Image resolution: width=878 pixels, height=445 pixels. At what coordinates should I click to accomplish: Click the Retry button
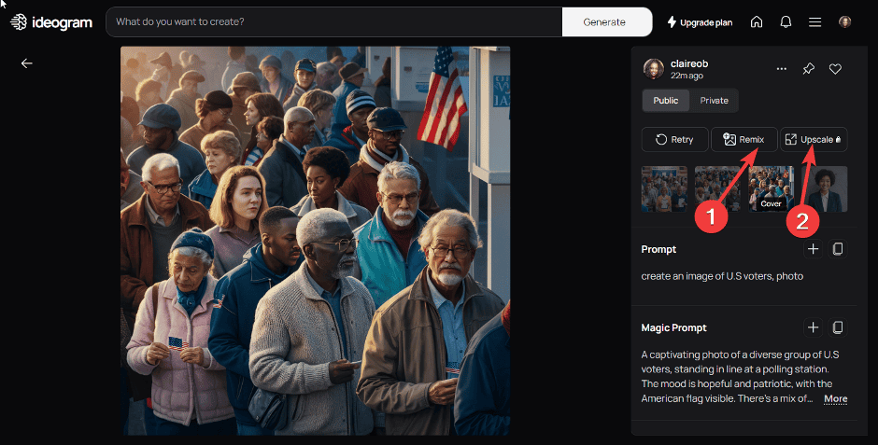[x=674, y=139]
